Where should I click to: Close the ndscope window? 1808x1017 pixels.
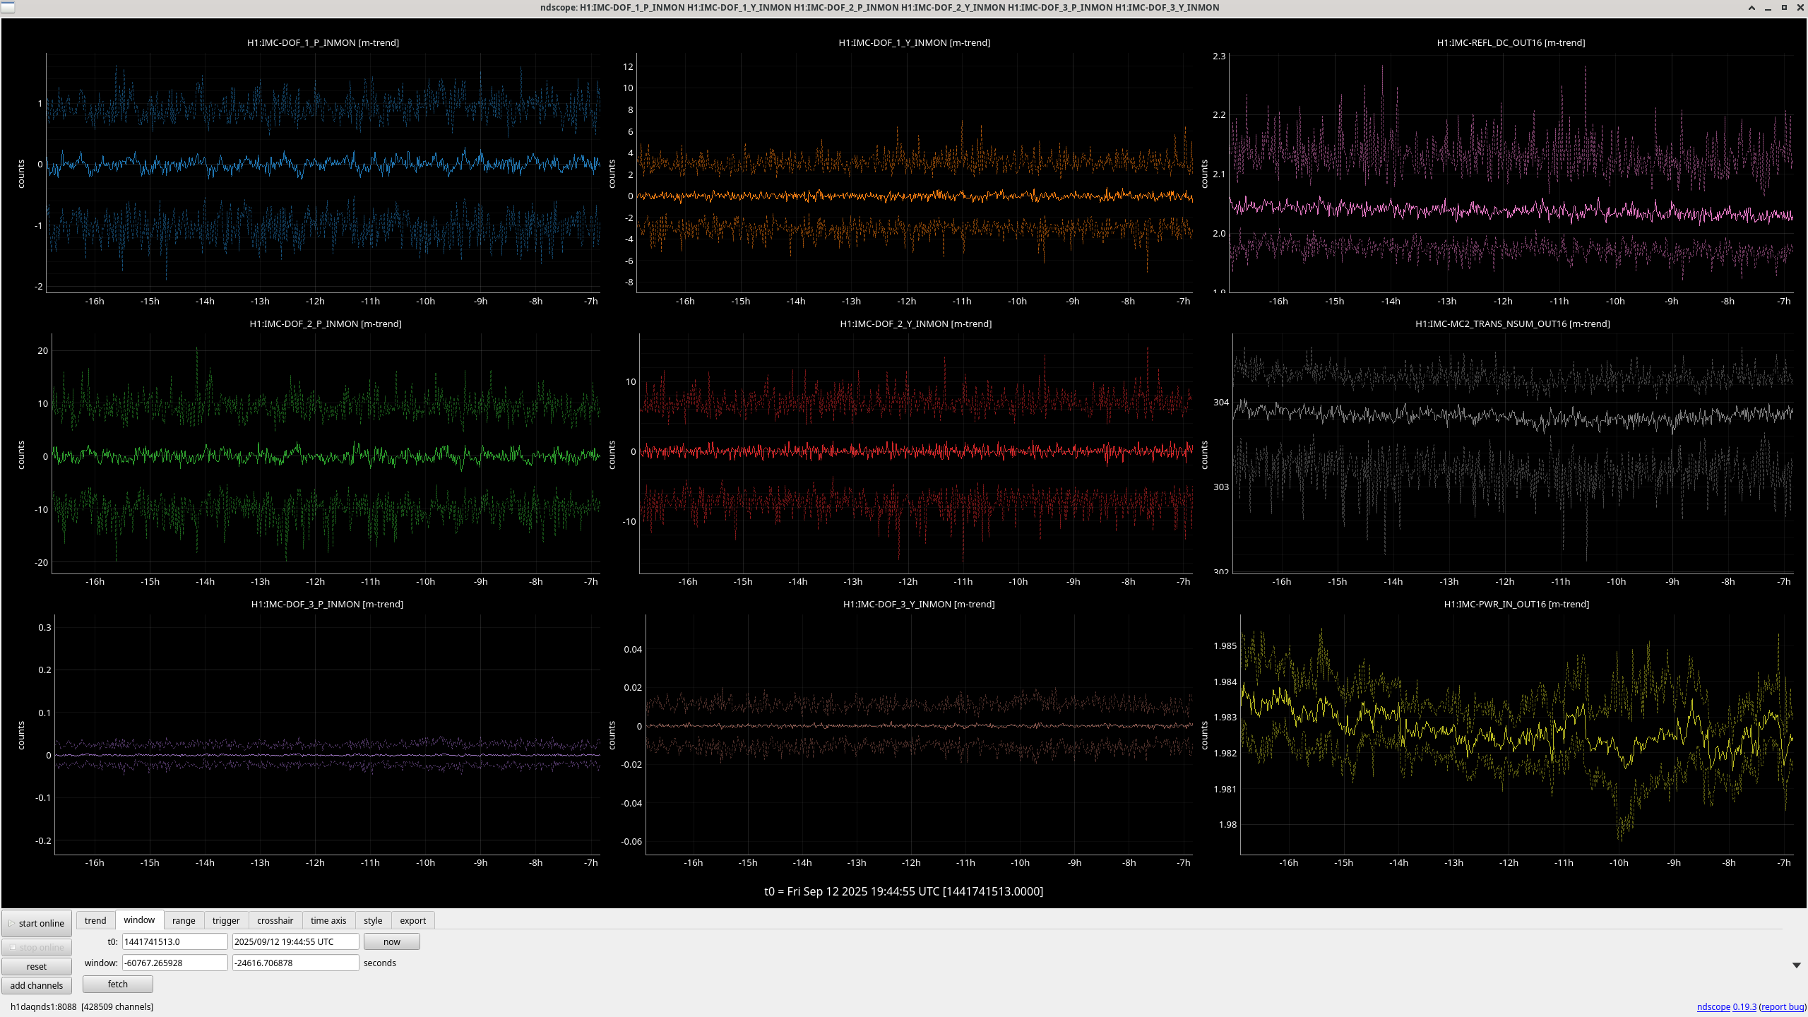pyautogui.click(x=1800, y=8)
